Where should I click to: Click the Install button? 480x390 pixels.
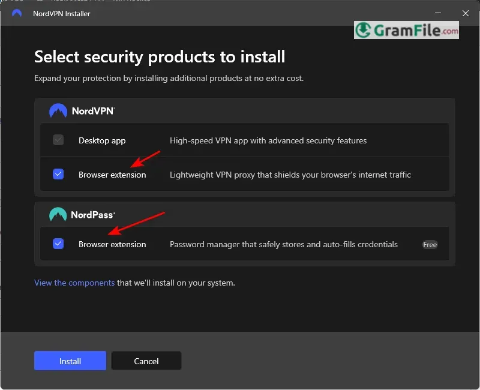pos(70,361)
